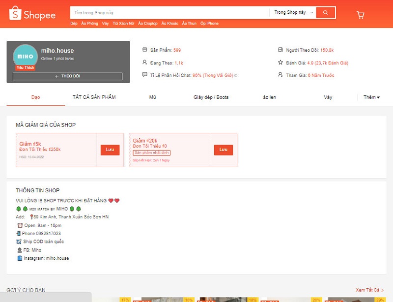
Task: Save the Giảm ₫5k voucher with Lưu
Action: [x=110, y=150]
